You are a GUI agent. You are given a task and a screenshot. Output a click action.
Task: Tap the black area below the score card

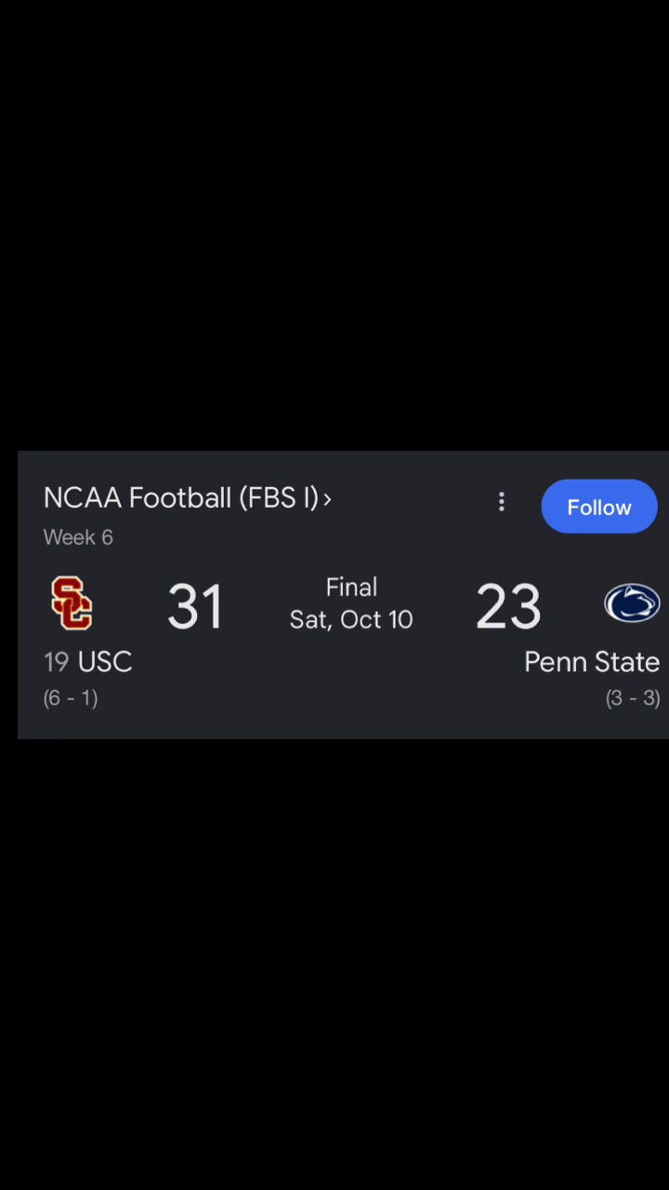334,964
